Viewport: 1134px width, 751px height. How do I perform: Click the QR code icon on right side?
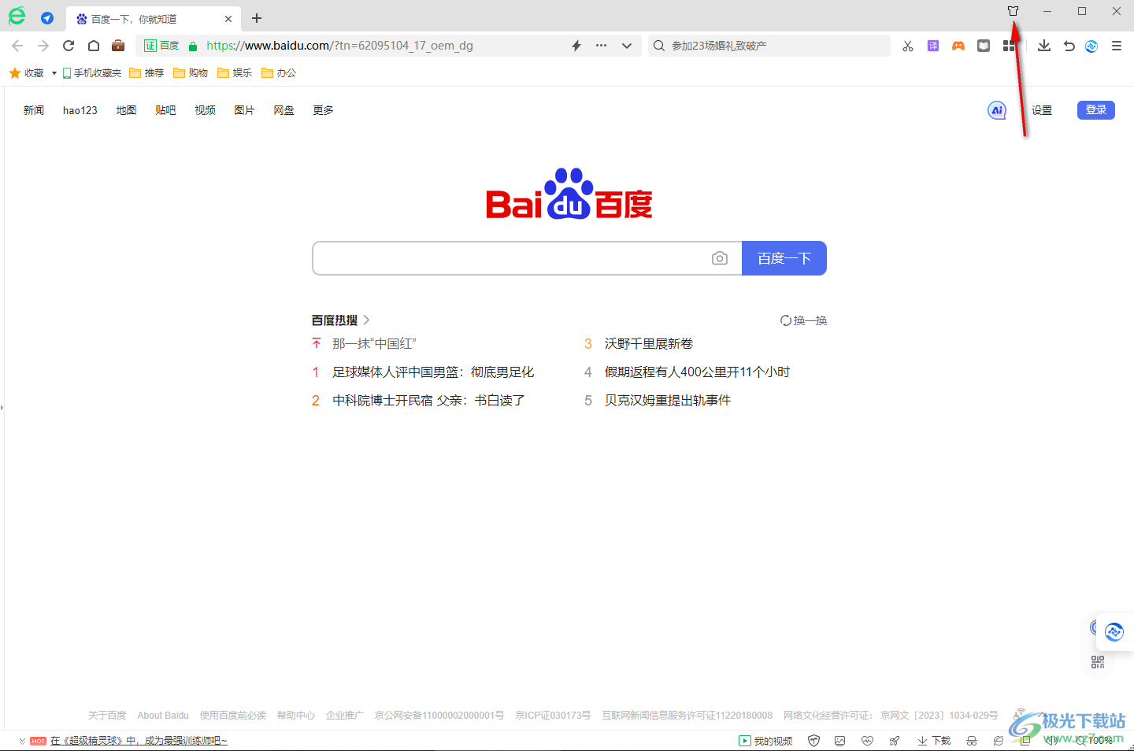pos(1098,662)
